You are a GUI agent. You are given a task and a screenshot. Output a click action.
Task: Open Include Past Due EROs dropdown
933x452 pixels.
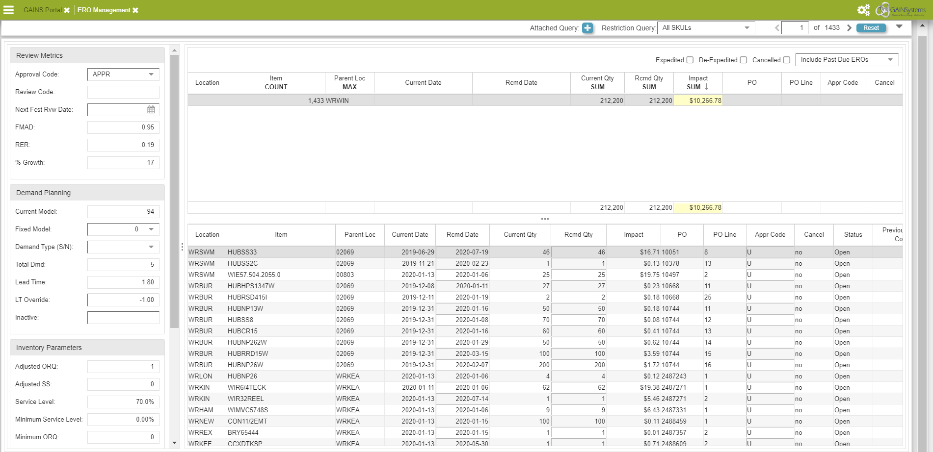pyautogui.click(x=847, y=60)
